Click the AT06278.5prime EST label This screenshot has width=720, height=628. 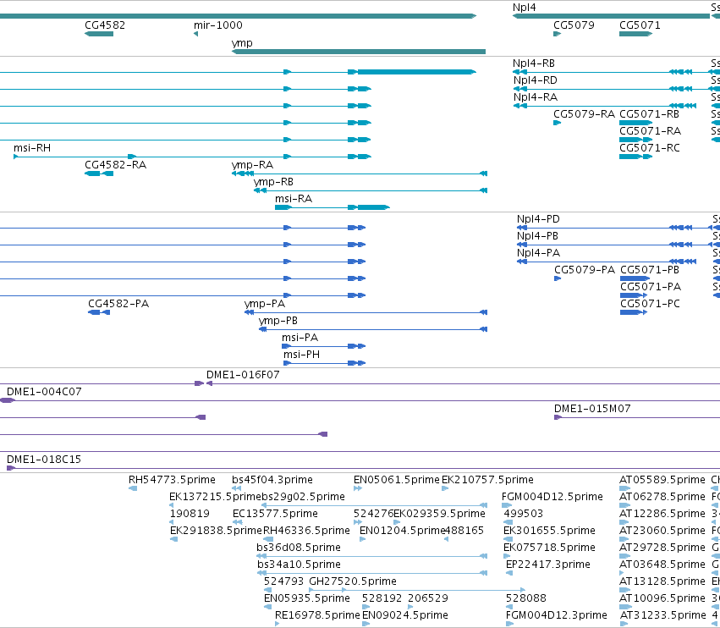[662, 497]
